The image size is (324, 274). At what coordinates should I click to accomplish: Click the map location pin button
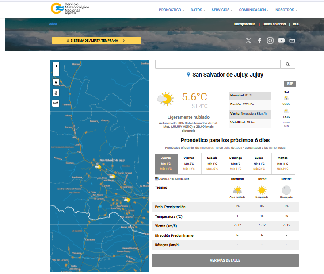click(x=56, y=82)
